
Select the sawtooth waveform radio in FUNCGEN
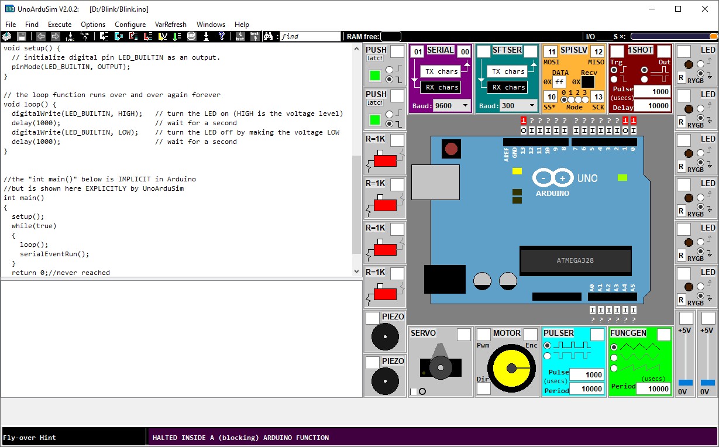pyautogui.click(x=614, y=368)
